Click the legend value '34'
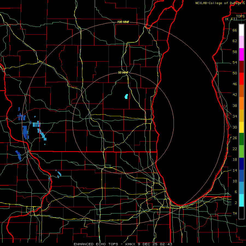The width and height of the screenshot is (246, 246). point(235,116)
